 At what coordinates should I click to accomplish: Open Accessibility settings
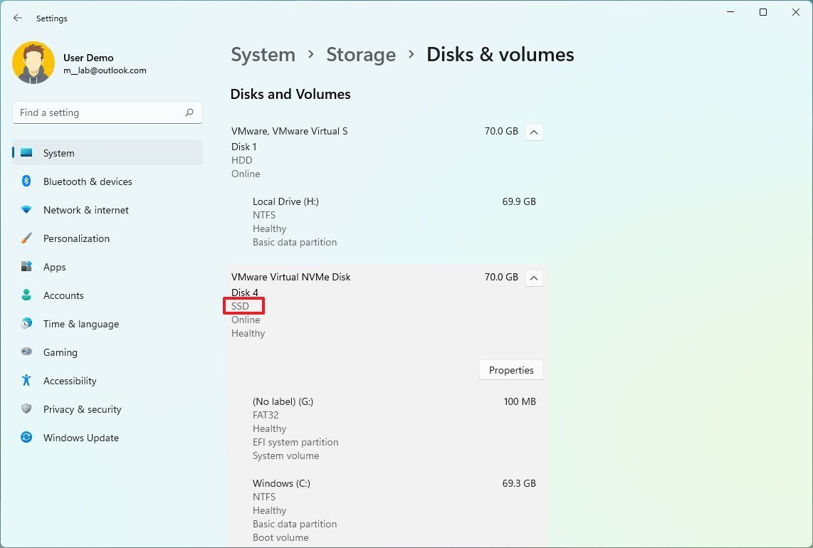(69, 381)
